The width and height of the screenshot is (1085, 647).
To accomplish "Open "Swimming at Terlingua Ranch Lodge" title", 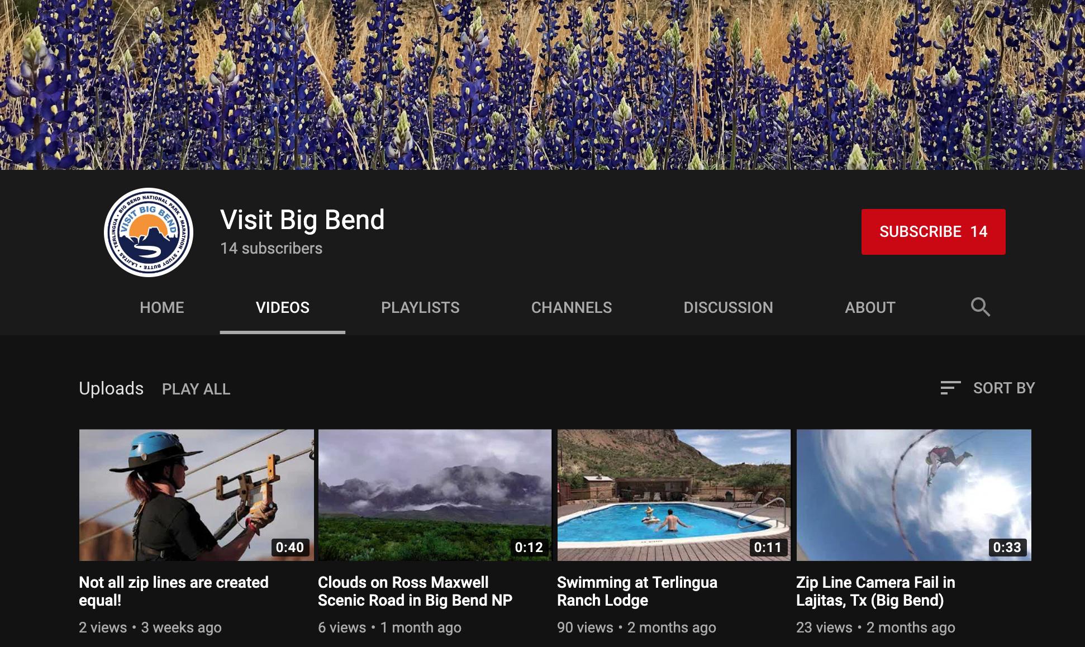I will pyautogui.click(x=637, y=591).
